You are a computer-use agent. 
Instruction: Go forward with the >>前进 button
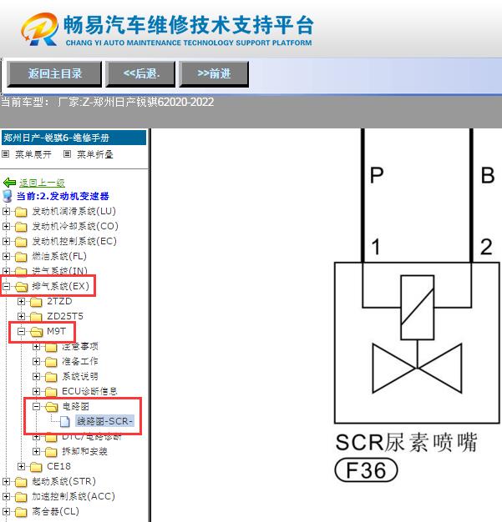(x=214, y=73)
